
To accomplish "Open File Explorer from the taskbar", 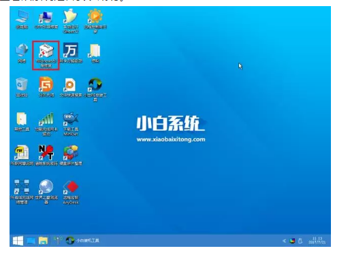I will [43, 241].
